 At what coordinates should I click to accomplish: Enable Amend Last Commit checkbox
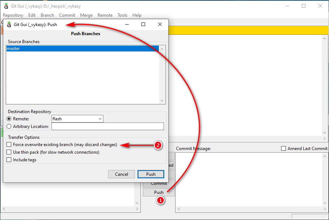coord(284,149)
